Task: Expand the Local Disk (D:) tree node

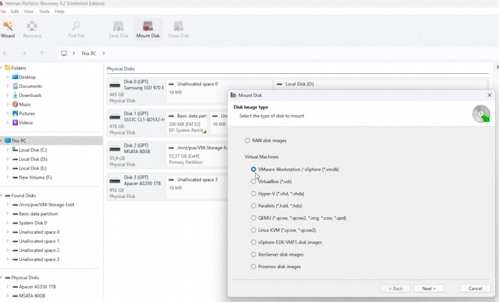Action: tap(7, 159)
